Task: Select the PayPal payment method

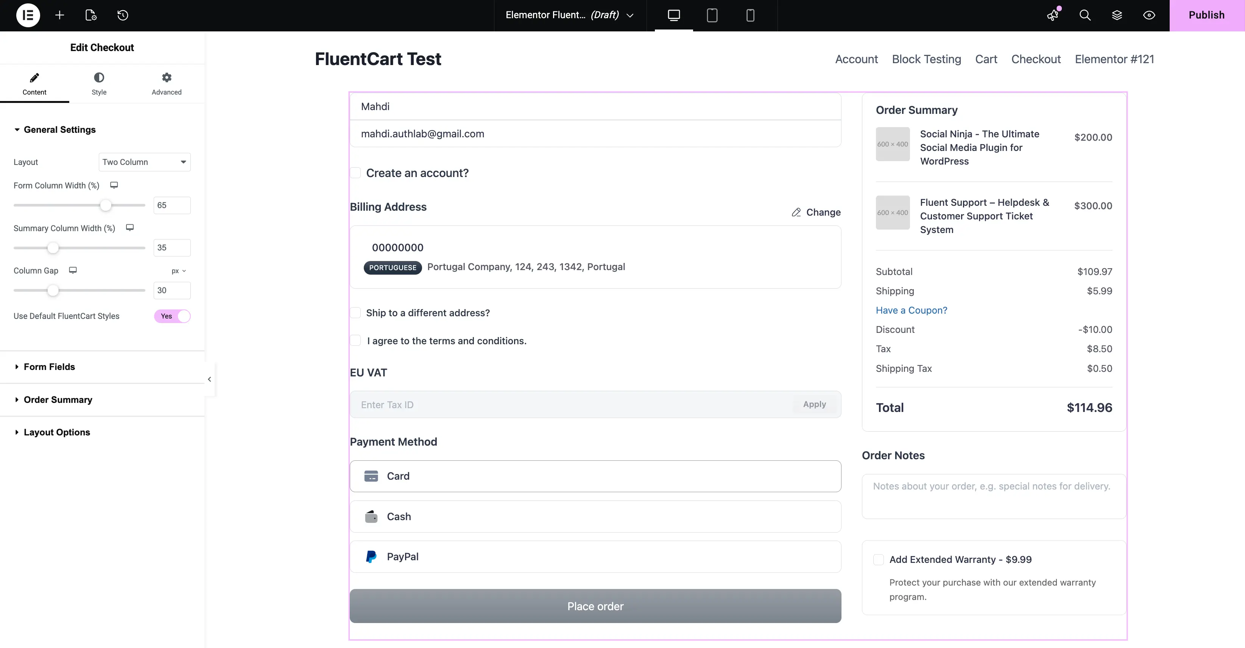Action: 595,556
